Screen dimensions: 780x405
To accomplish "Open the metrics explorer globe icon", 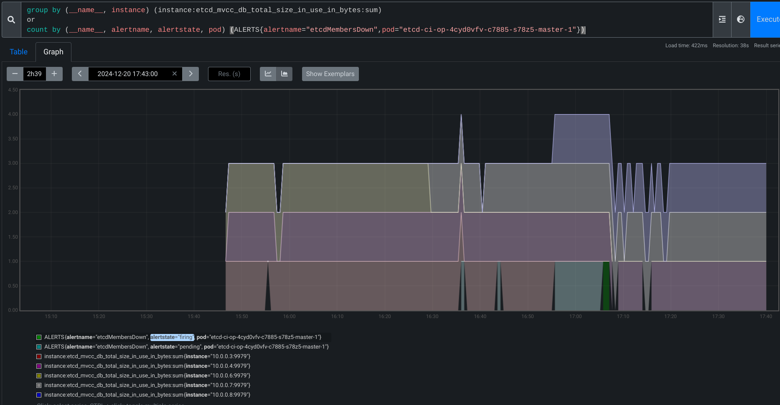I will tap(741, 20).
